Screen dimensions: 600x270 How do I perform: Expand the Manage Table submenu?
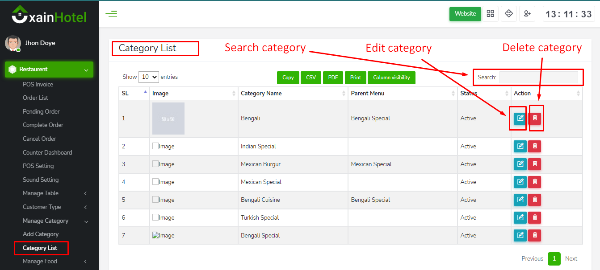click(x=54, y=193)
